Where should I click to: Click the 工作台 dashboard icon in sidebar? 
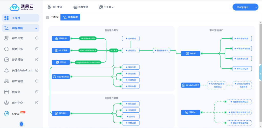pos(7,18)
